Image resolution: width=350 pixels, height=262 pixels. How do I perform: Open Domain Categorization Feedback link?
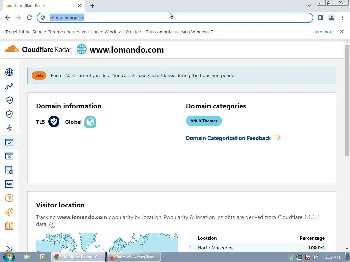pos(228,138)
